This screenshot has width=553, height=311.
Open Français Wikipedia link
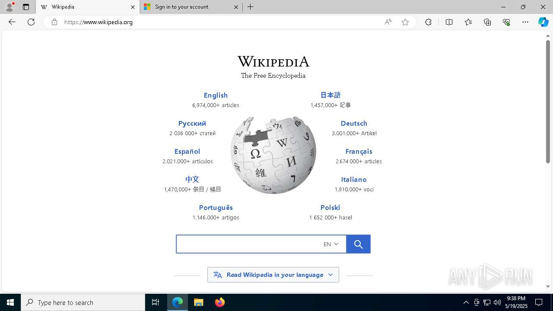(x=359, y=152)
